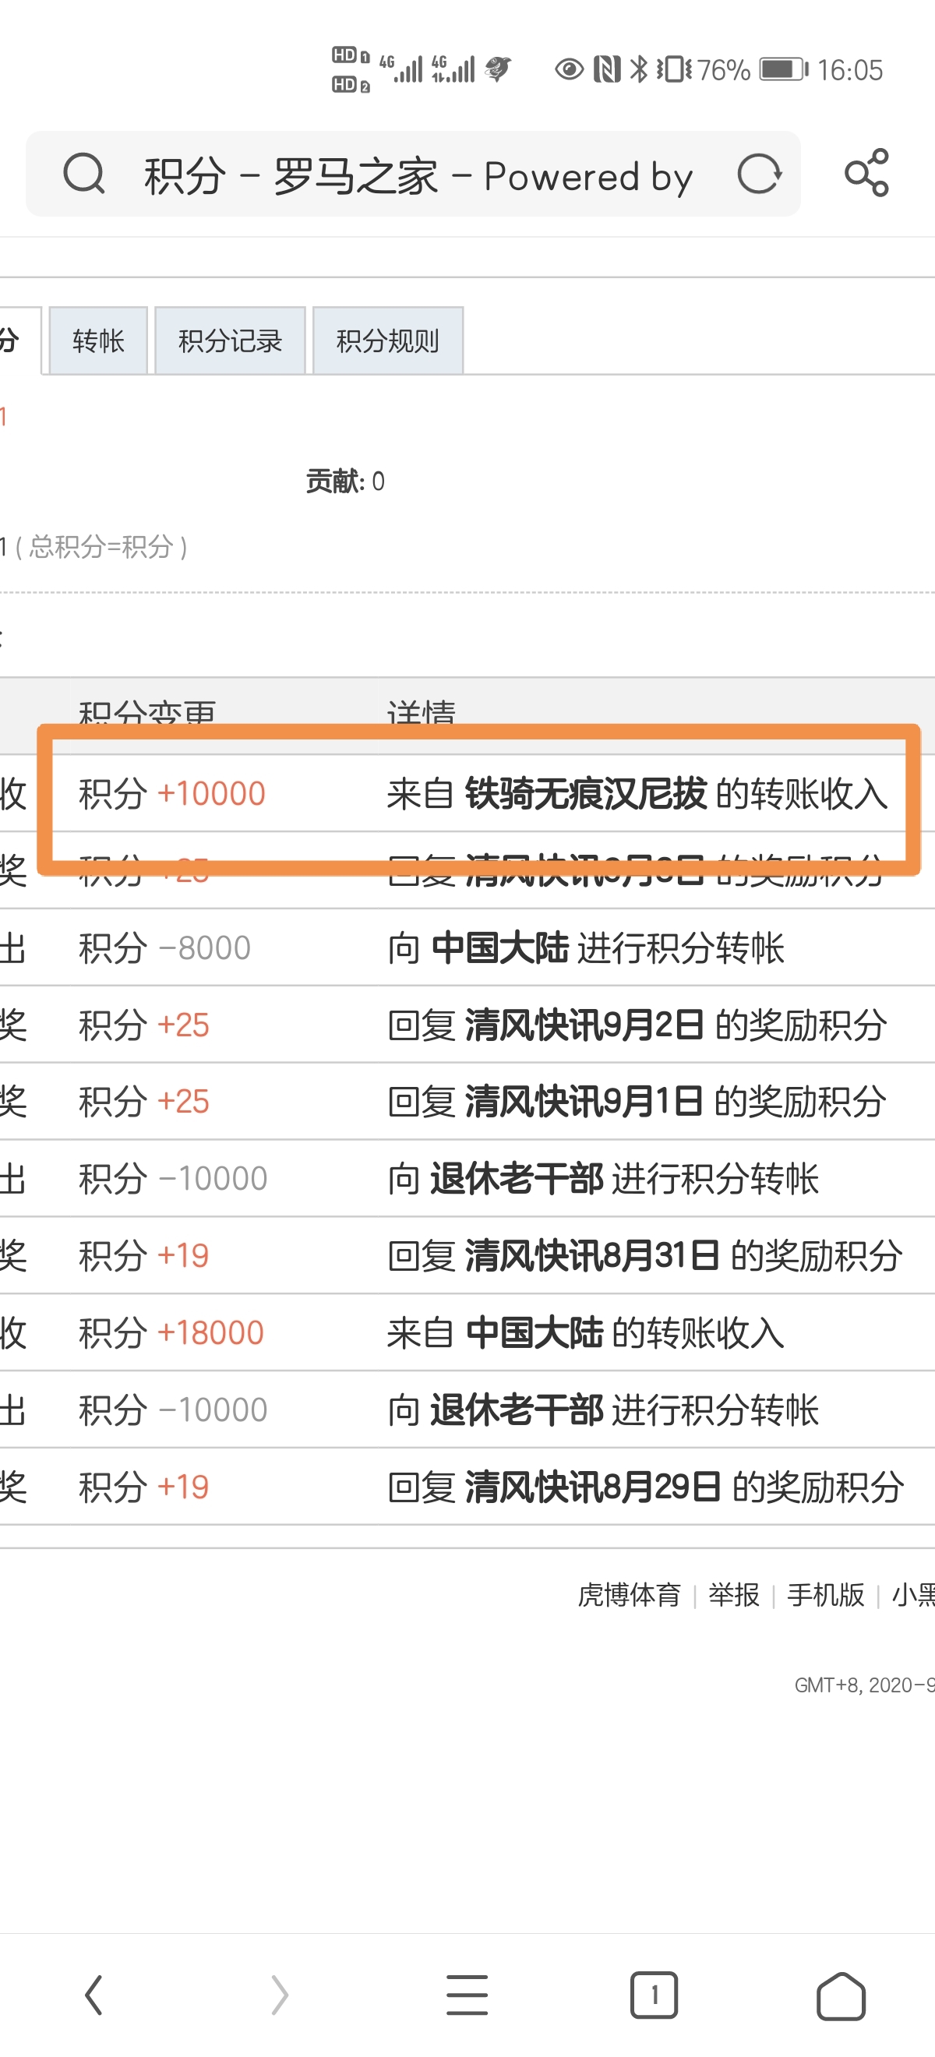The width and height of the screenshot is (935, 2057).
Task: Select the 总积分=积分 formula text
Action: (x=101, y=547)
